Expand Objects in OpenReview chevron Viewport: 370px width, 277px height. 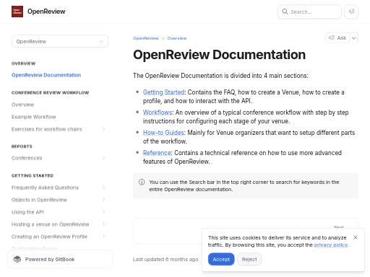104,200
